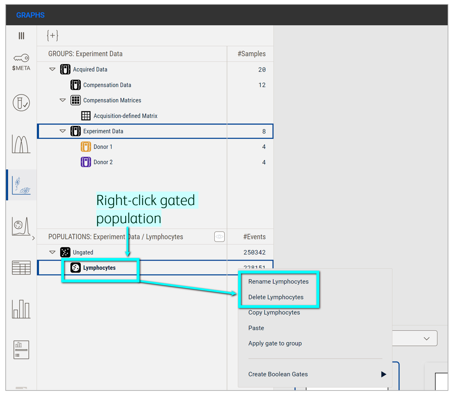Select the Experiment Data row label

[x=103, y=131]
